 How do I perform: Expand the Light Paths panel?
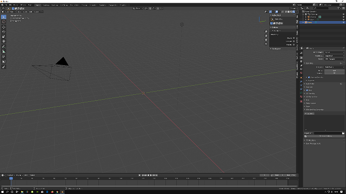(310, 84)
